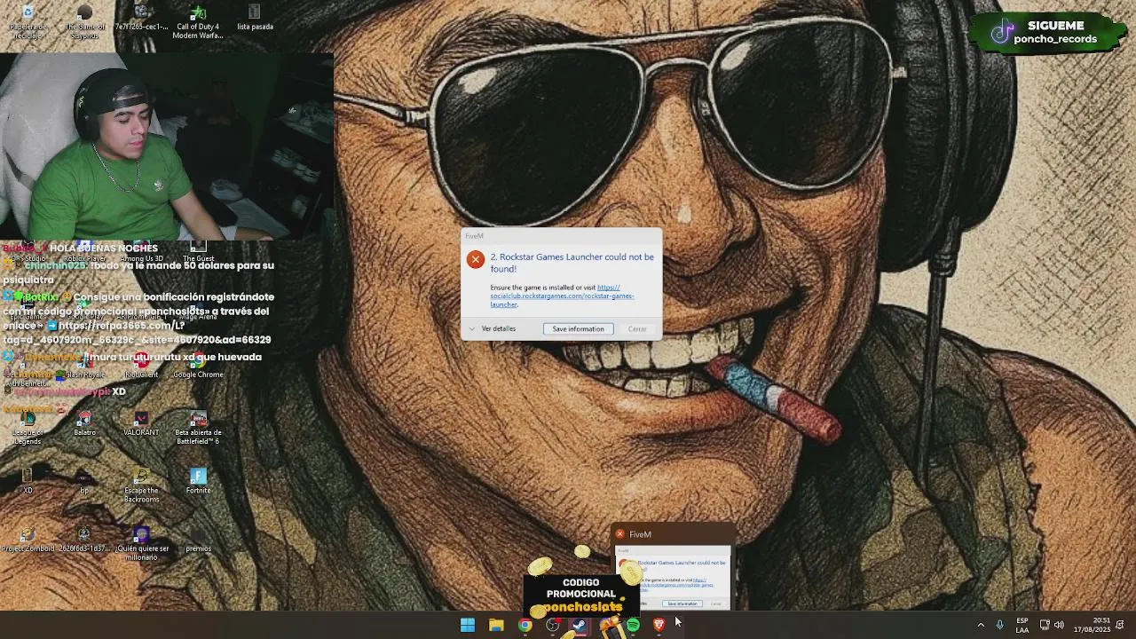Launch Escape the Backrooms shortcut
This screenshot has height=639, width=1136.
coord(141,486)
